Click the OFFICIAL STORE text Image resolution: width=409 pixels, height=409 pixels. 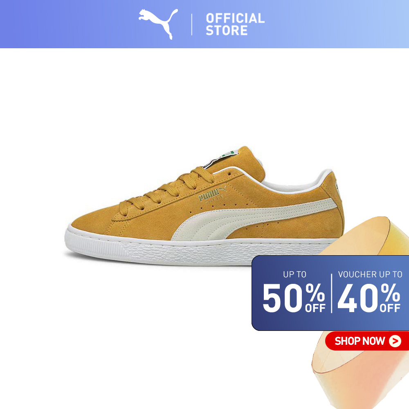pos(235,24)
